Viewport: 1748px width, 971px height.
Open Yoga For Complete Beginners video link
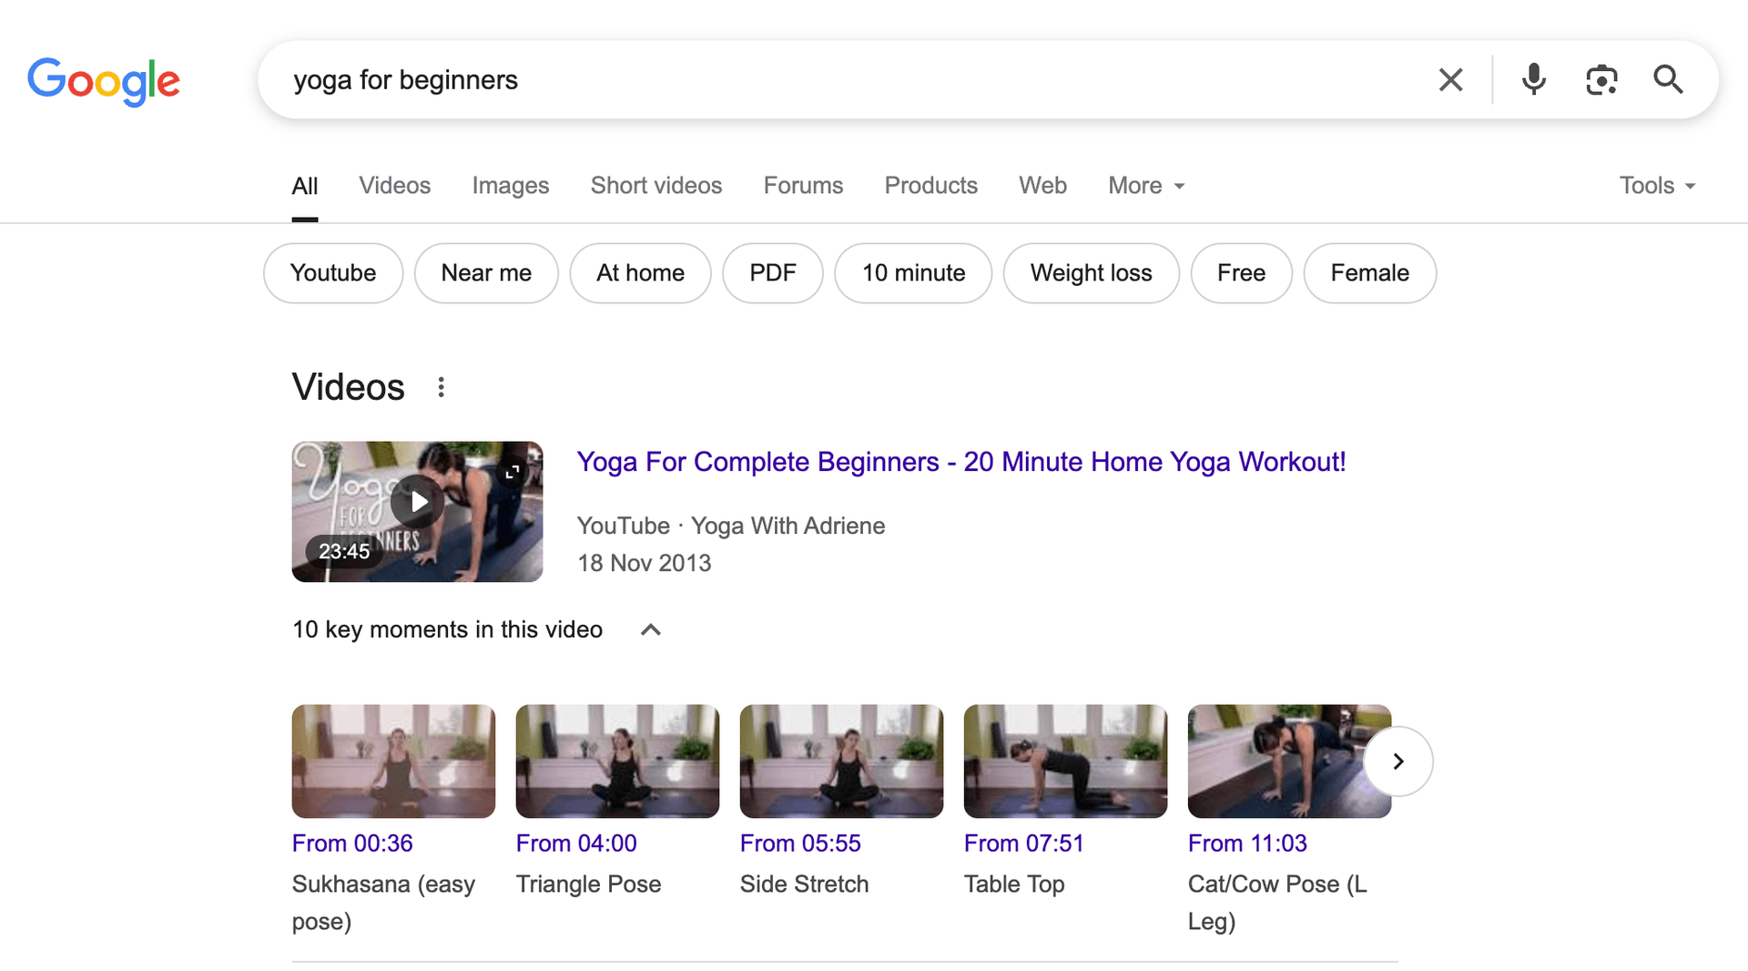click(x=960, y=462)
